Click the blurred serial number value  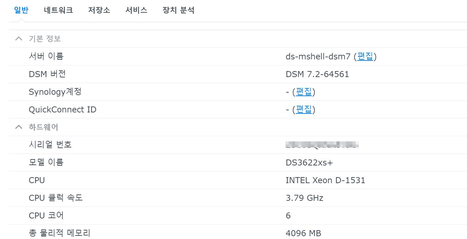pos(322,145)
